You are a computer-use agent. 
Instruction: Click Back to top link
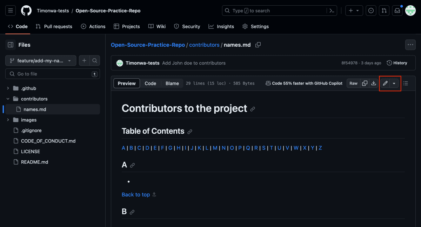136,195
